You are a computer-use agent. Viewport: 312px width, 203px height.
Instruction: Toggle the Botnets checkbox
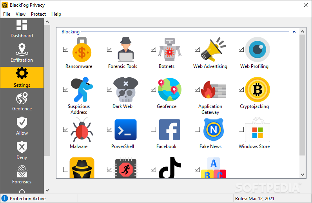point(153,49)
